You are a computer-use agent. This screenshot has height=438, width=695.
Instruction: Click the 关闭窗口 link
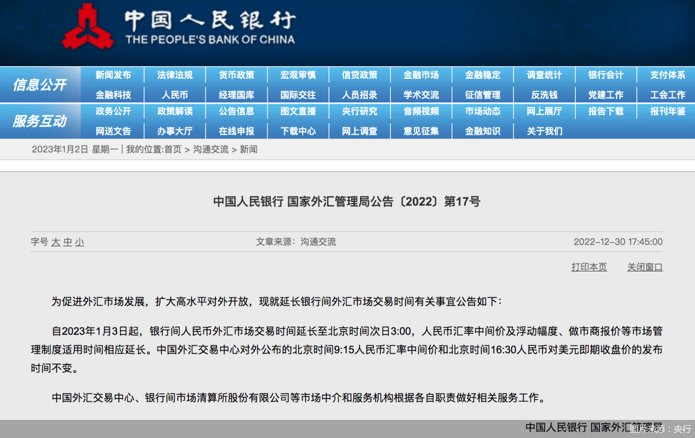coord(645,267)
